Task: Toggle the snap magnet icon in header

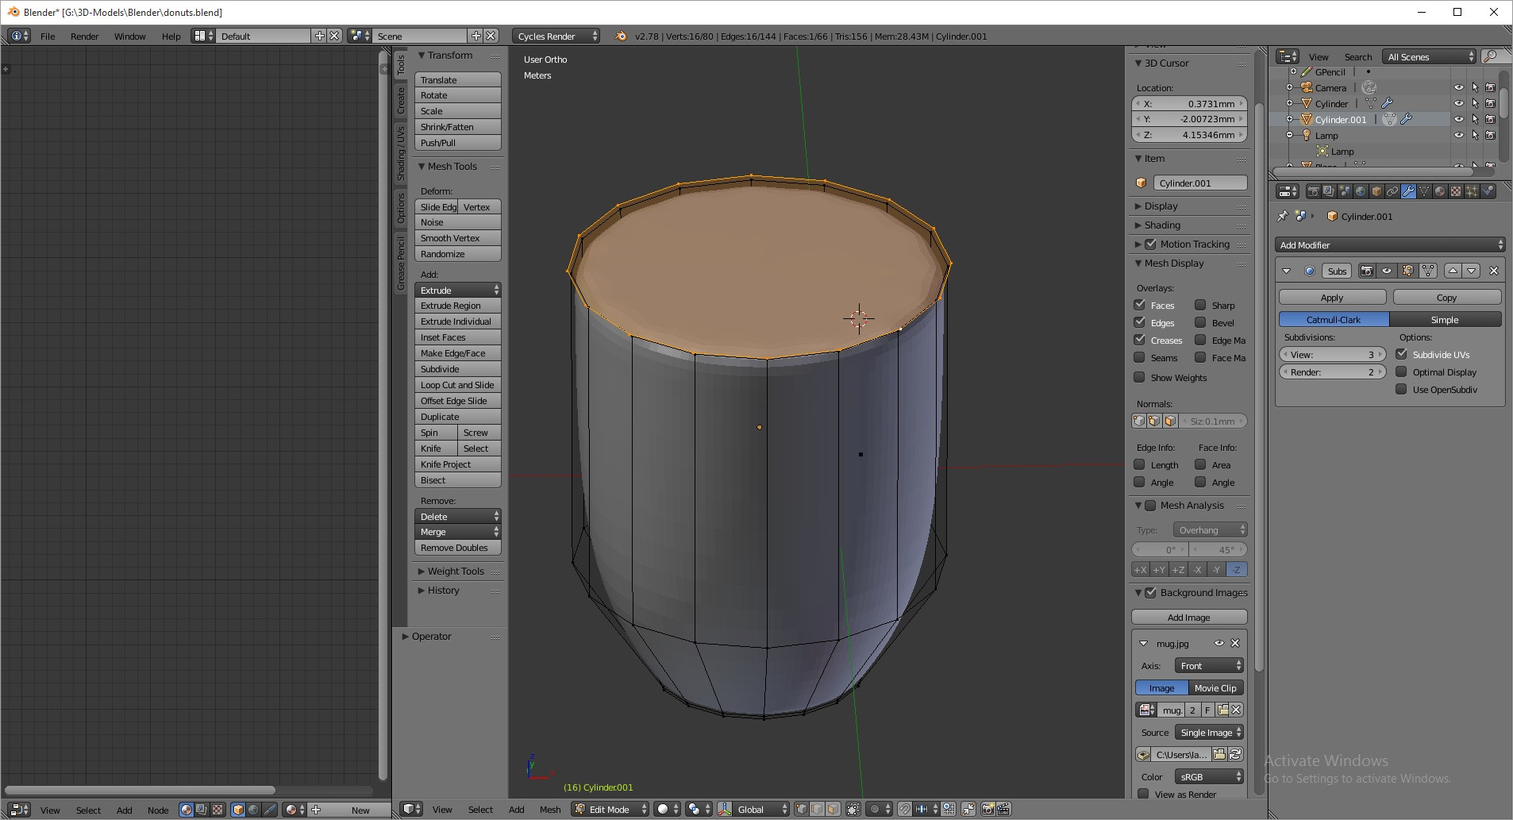Action: (x=904, y=809)
